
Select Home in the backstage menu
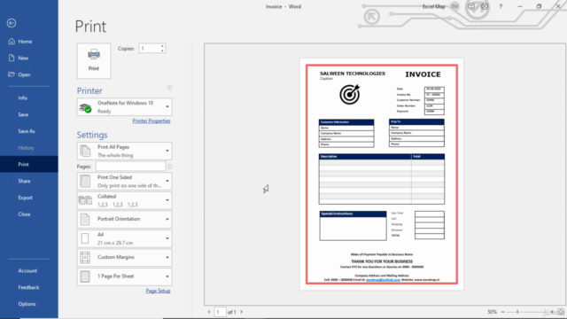click(29, 42)
